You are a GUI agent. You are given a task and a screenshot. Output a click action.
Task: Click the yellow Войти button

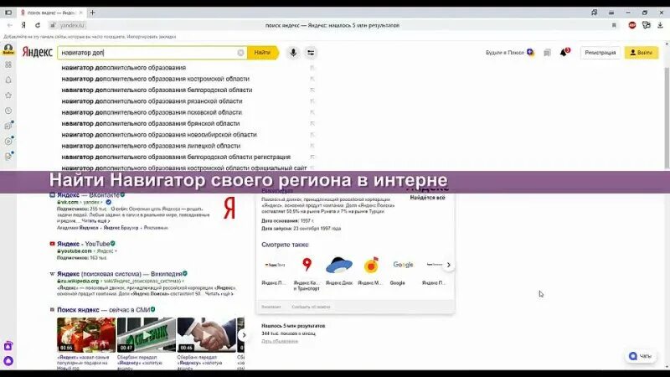point(641,53)
